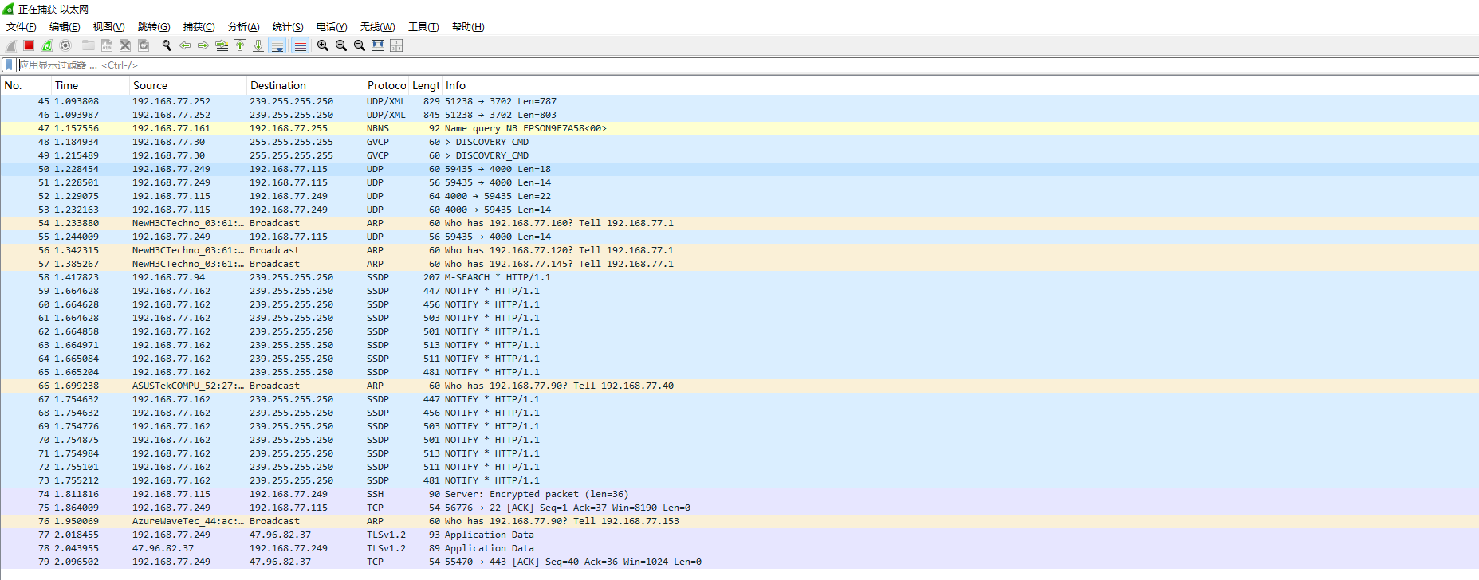Sort by the Protocol column header
This screenshot has width=1479, height=580.
[x=387, y=85]
